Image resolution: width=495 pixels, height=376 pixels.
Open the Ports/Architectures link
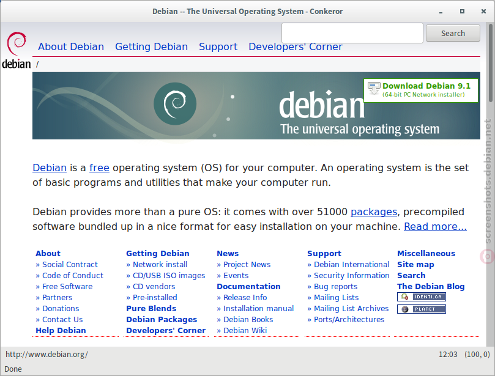[x=349, y=320]
